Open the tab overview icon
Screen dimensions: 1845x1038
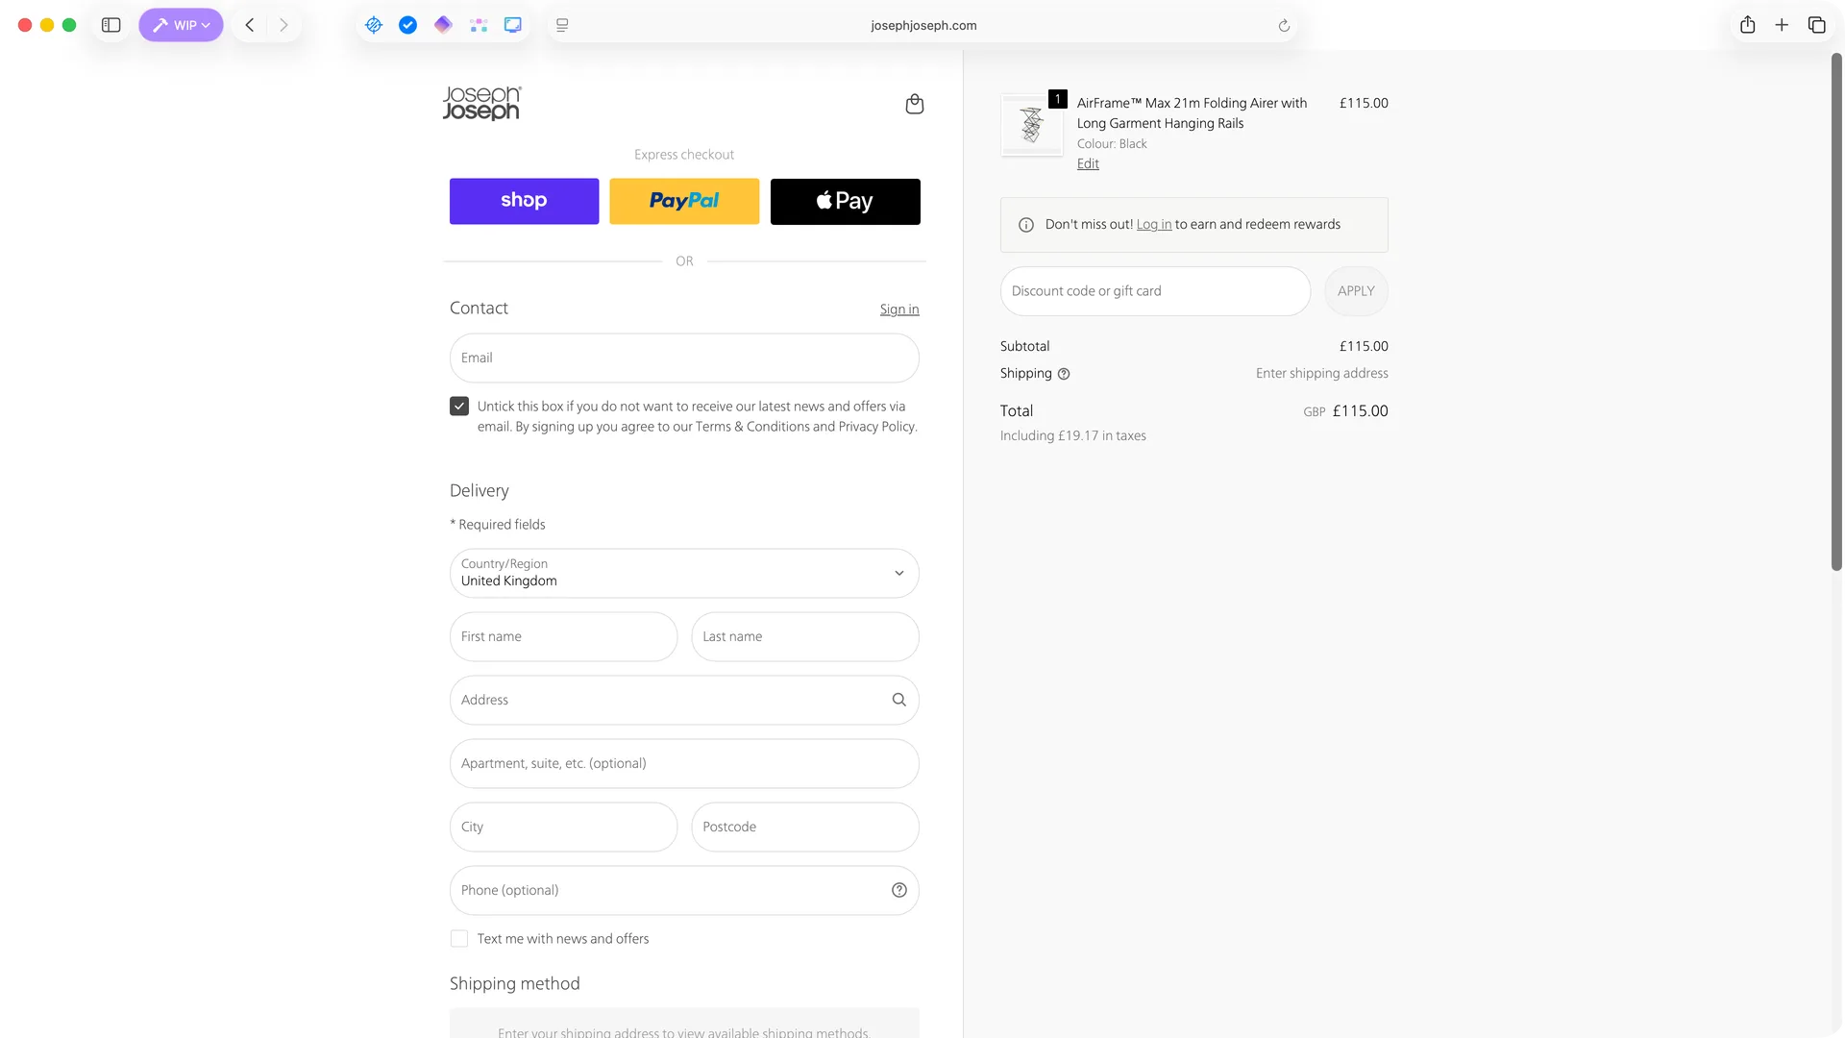(x=1816, y=25)
